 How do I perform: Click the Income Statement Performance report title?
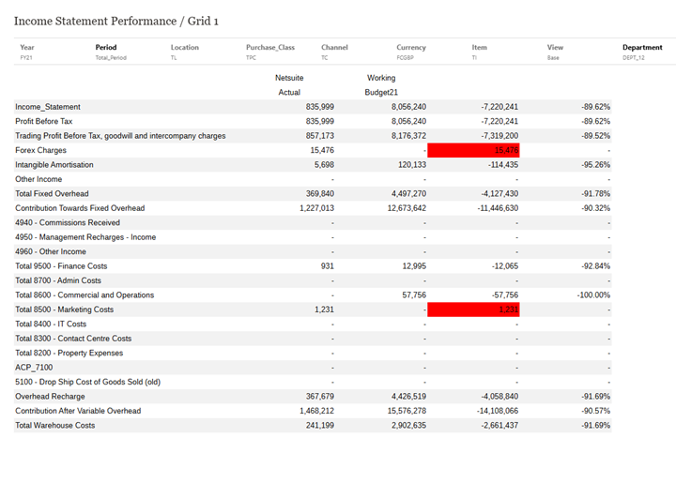(x=115, y=21)
